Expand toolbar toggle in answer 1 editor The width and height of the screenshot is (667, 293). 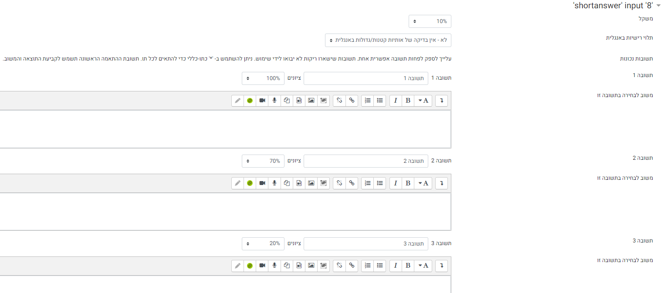point(441,101)
